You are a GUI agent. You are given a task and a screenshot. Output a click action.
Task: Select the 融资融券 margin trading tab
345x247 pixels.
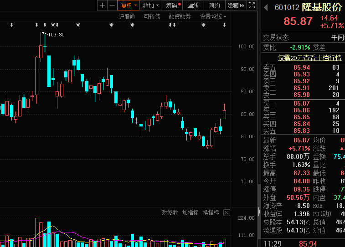point(179,16)
